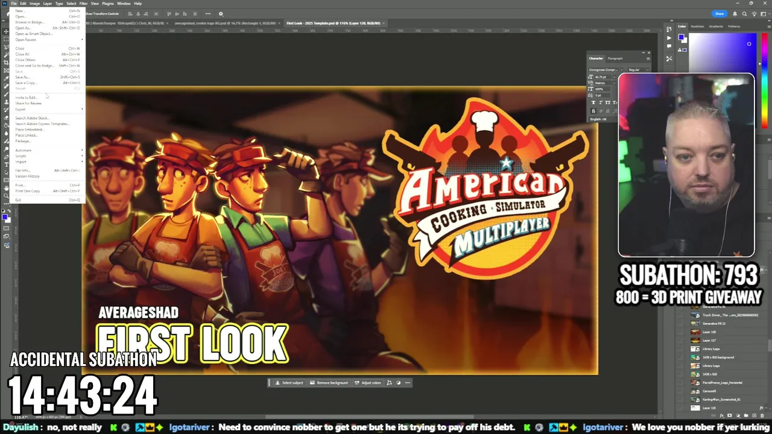The height and width of the screenshot is (434, 772).
Task: Click the options bar gear icon
Action: pos(221,13)
